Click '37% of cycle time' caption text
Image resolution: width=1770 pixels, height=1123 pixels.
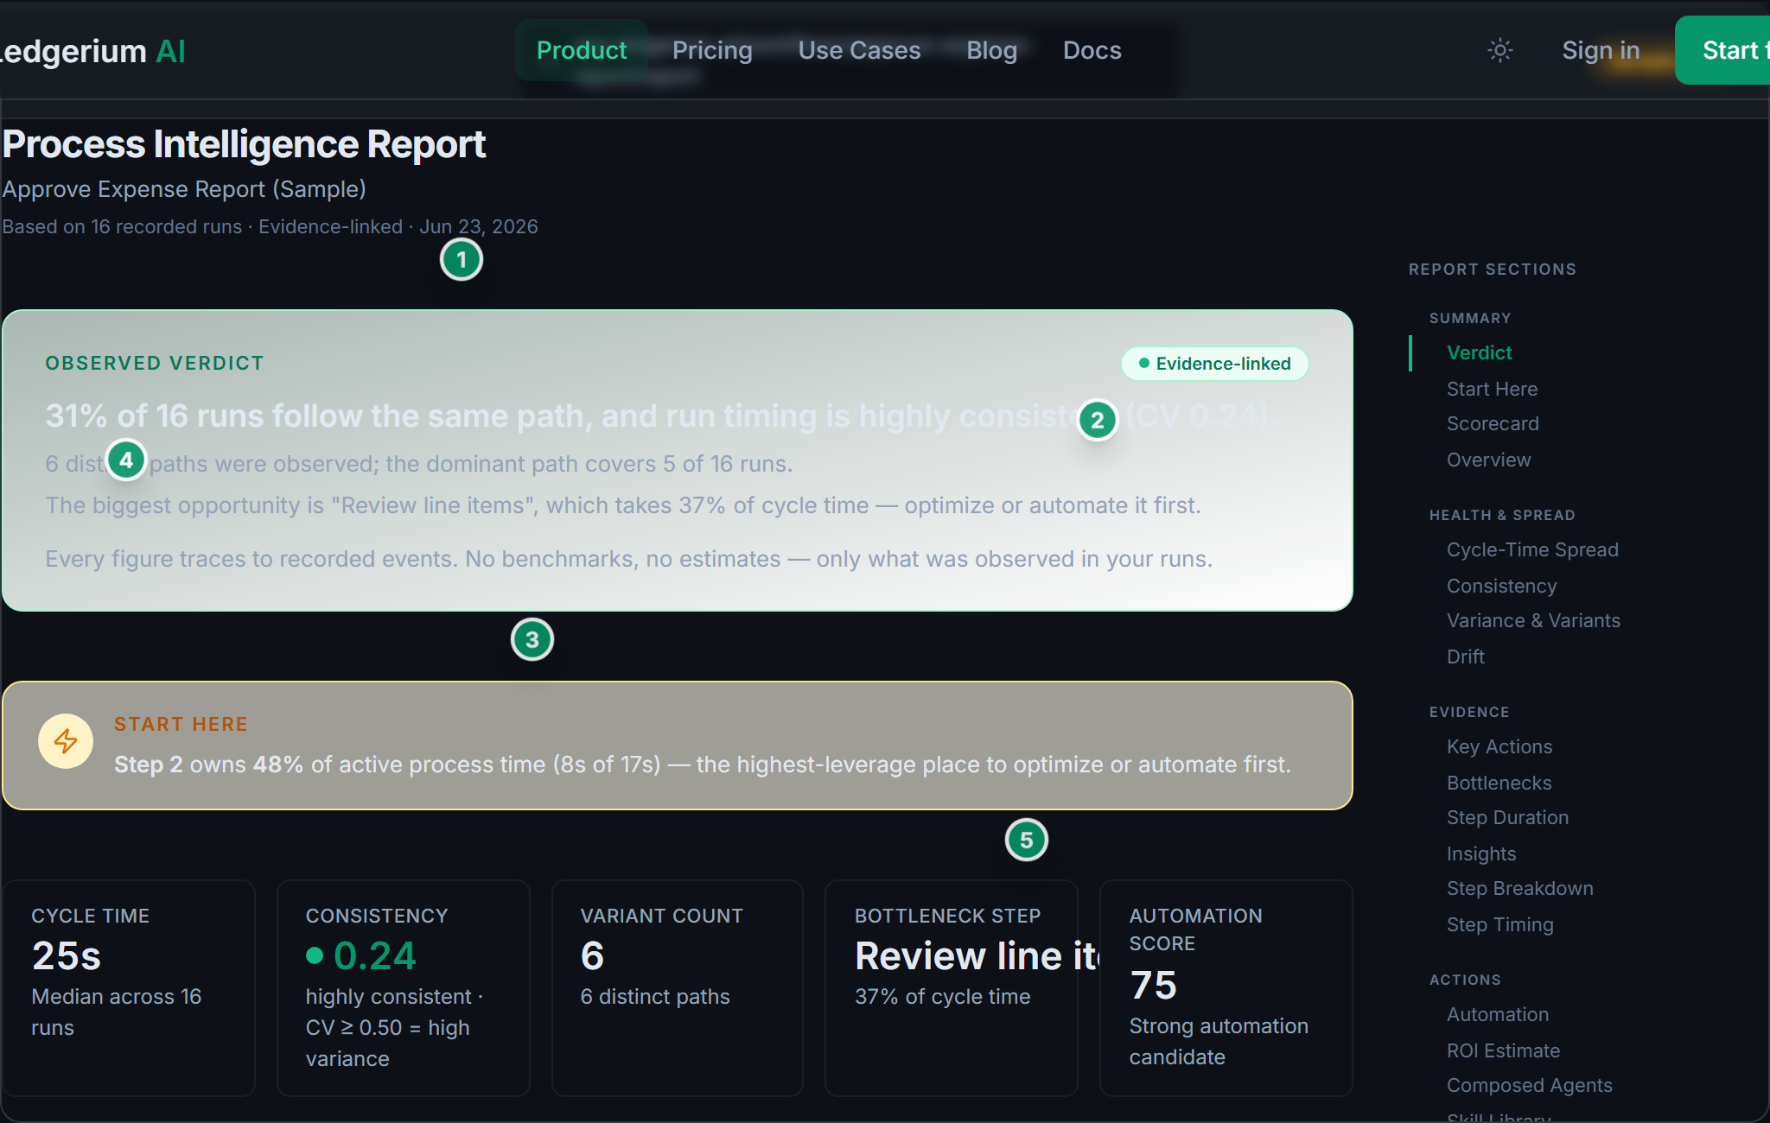coord(942,997)
